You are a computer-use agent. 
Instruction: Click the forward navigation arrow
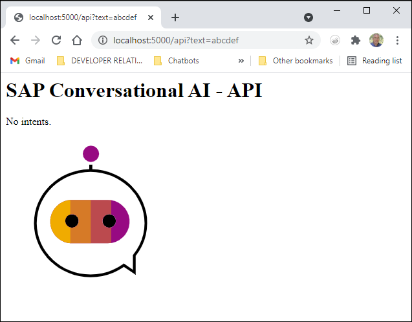[x=36, y=40]
